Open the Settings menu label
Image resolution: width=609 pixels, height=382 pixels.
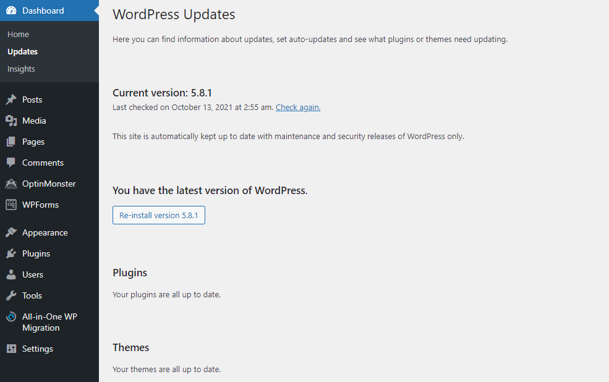pos(38,349)
